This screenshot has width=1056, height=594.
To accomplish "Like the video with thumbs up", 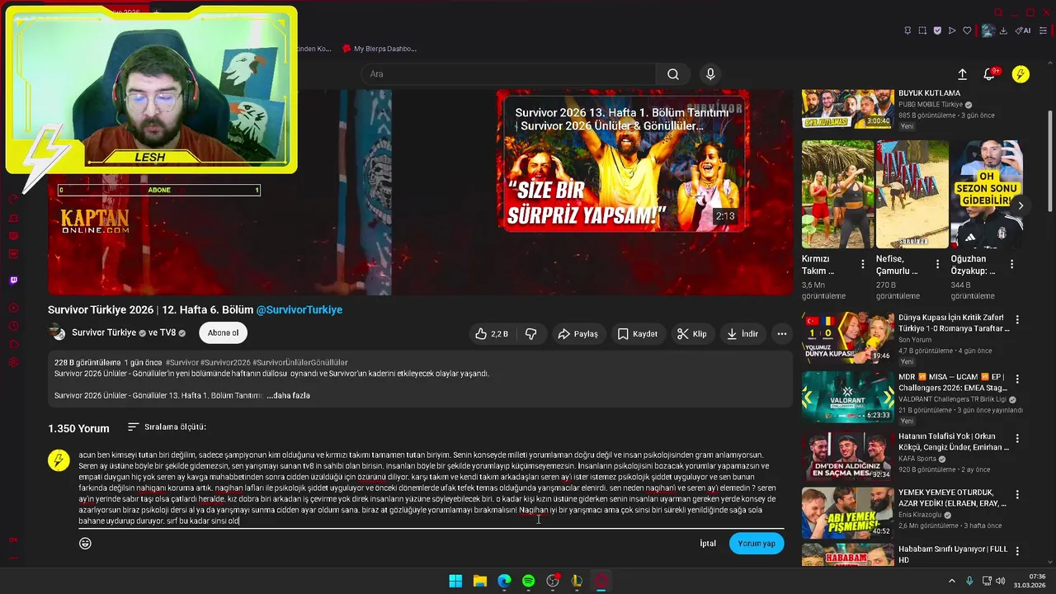I will 492,334.
